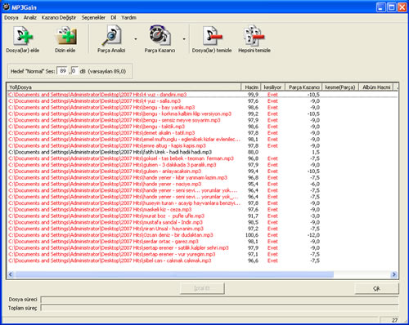
Task: Open the dropdown arrow beside Parça Analizi
Action: tap(136, 39)
